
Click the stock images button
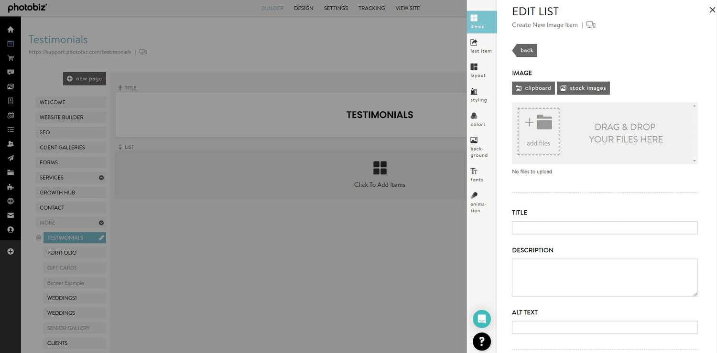pos(583,88)
